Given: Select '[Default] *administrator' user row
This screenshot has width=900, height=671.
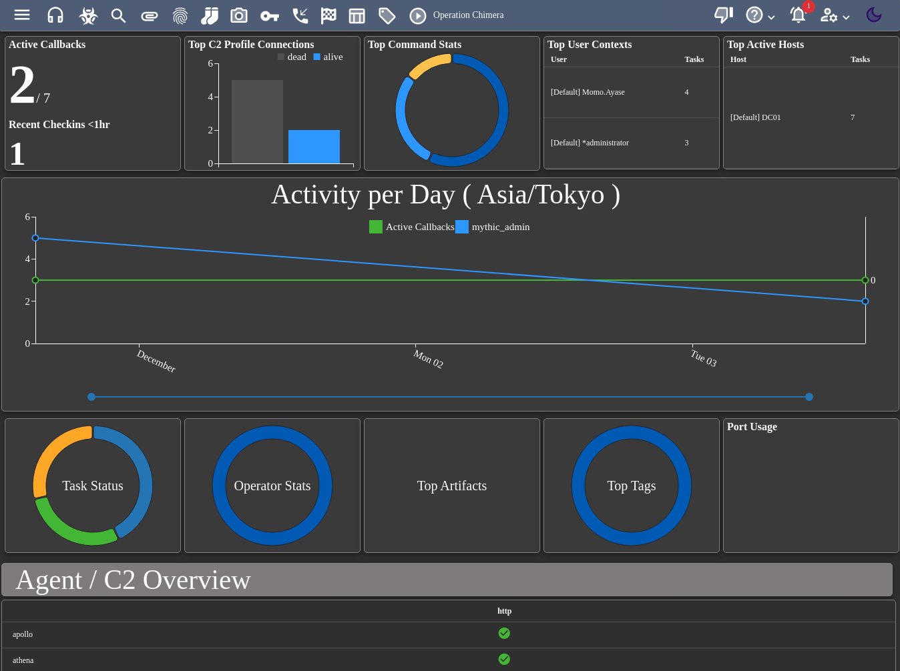Looking at the screenshot, I should 632,143.
